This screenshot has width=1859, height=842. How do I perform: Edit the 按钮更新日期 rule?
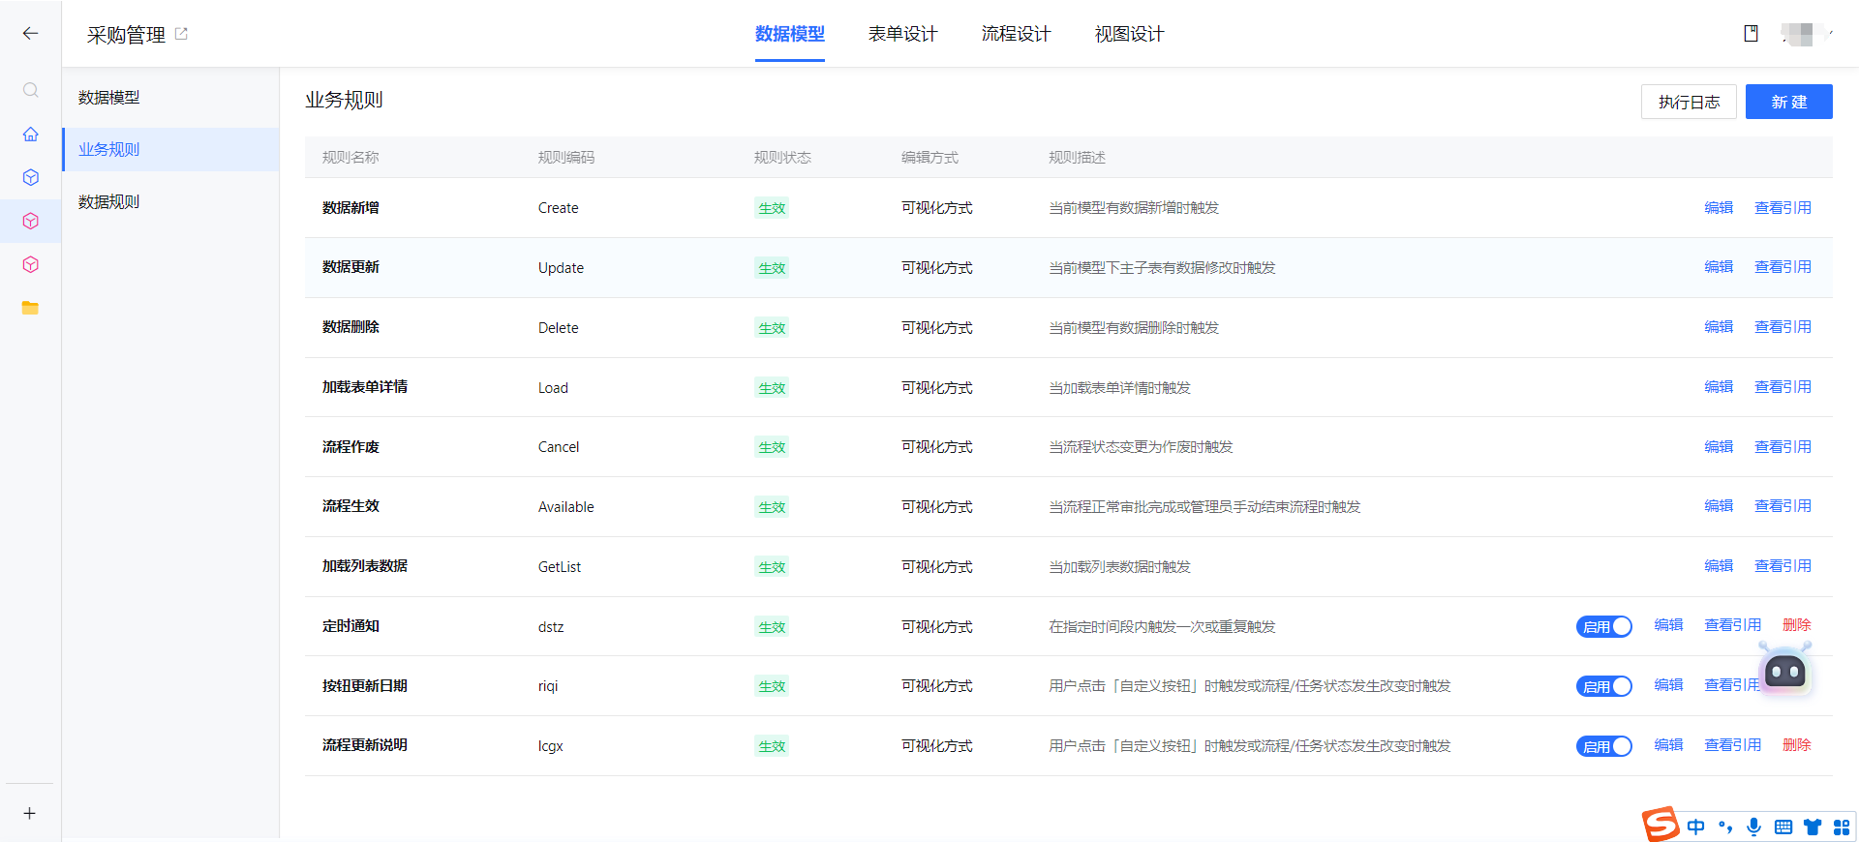[x=1668, y=684]
